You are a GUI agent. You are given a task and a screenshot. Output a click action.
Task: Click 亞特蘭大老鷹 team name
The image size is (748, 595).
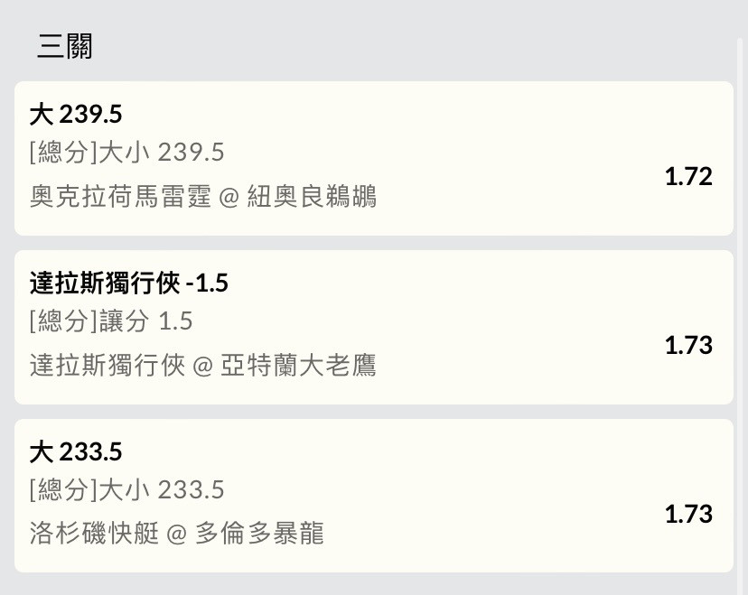[x=298, y=365]
